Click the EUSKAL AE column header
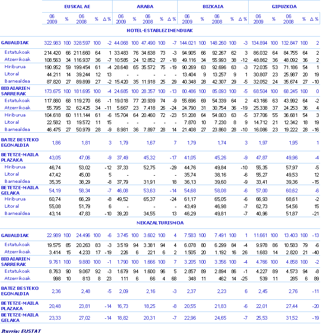Image resolution: width=321 pixels, height=335 pixels. point(77,6)
